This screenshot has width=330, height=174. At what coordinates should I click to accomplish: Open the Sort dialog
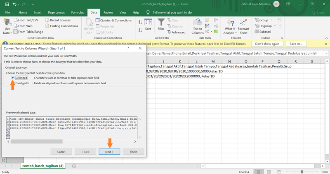148,25
